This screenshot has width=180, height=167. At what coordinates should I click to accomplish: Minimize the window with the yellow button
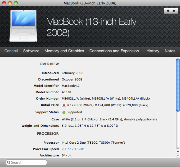(x=10, y=3)
